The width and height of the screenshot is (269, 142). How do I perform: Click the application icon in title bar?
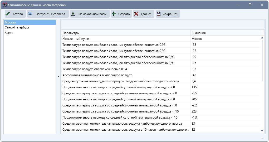(x=4, y=5)
